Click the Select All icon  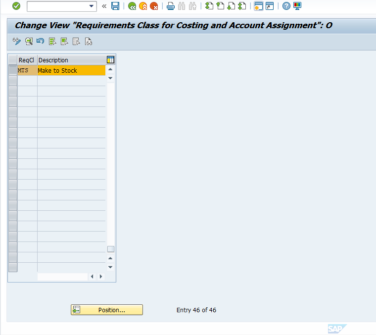click(x=52, y=42)
